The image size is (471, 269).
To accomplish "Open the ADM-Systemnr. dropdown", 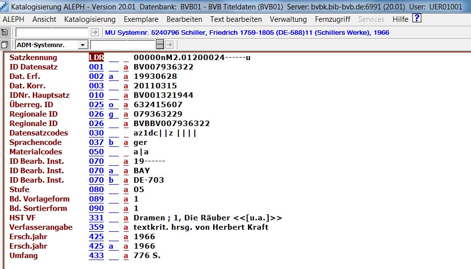I will [x=82, y=45].
